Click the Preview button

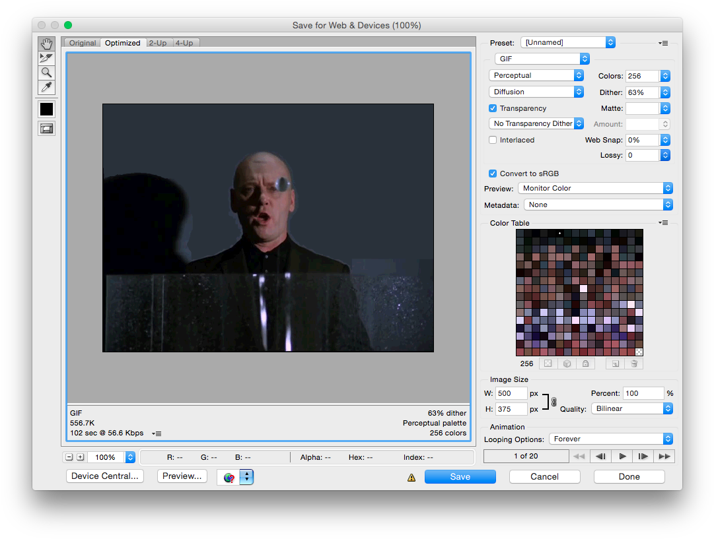[x=182, y=476]
